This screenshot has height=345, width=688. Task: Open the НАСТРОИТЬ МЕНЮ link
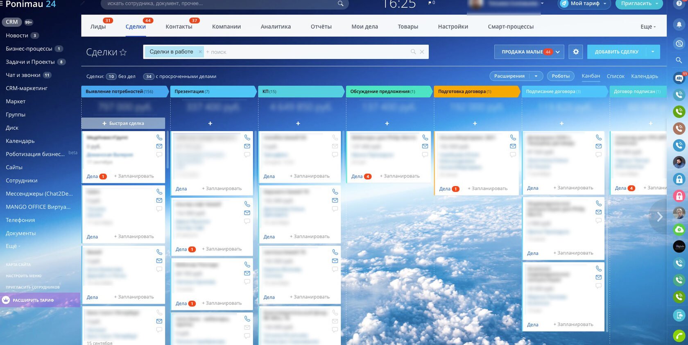[24, 276]
